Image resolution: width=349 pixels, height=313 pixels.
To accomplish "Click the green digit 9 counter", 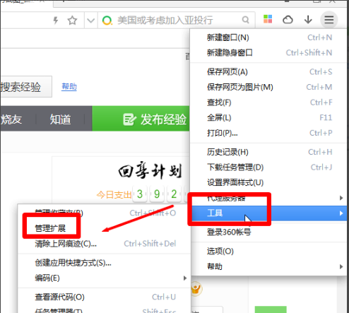I will coord(157,194).
